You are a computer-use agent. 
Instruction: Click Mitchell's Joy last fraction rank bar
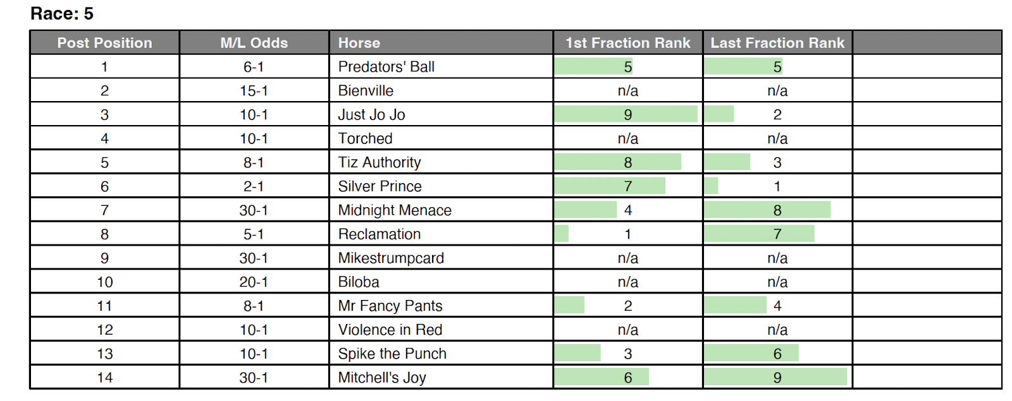(775, 377)
